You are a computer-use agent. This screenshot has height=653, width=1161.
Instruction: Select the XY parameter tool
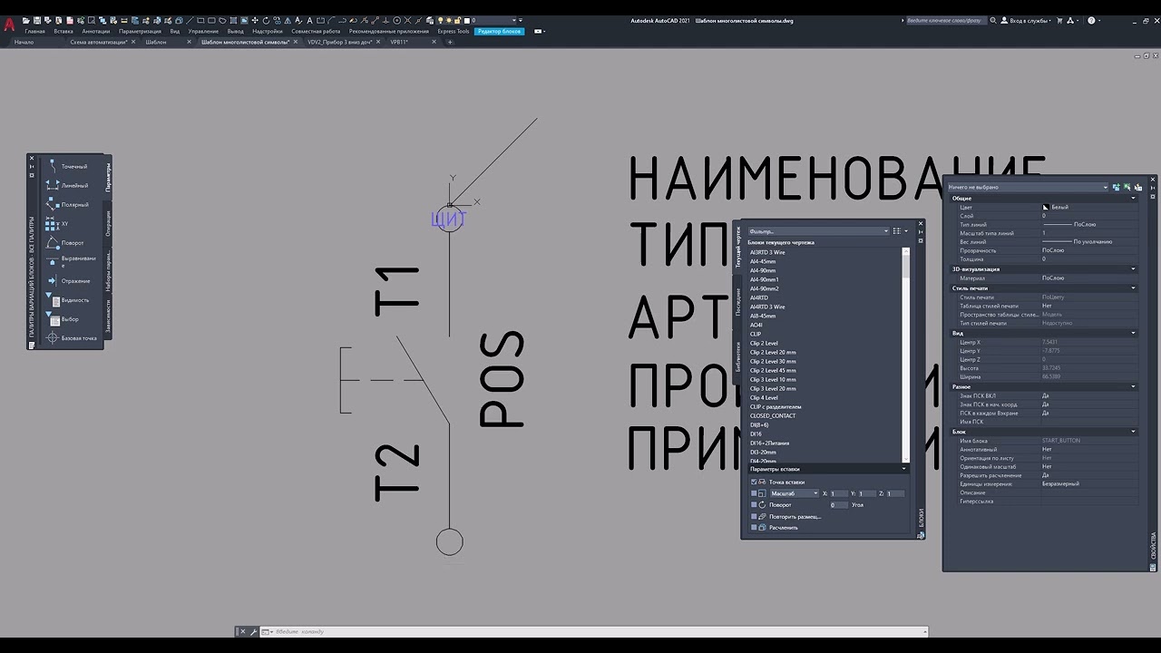tap(59, 223)
